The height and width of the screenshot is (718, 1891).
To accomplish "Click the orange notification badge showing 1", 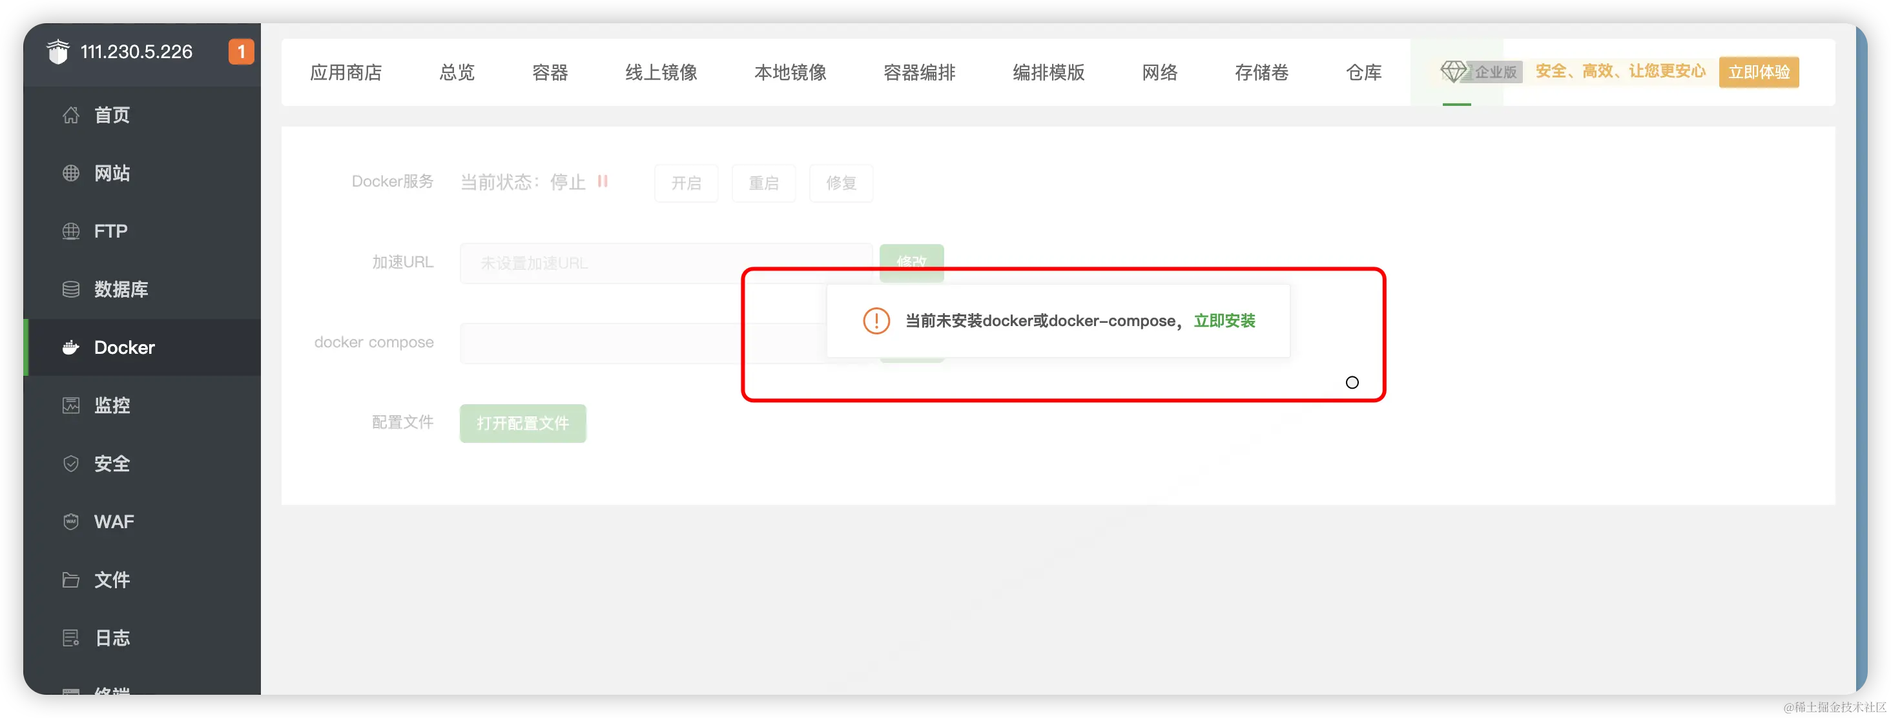I will [x=241, y=52].
